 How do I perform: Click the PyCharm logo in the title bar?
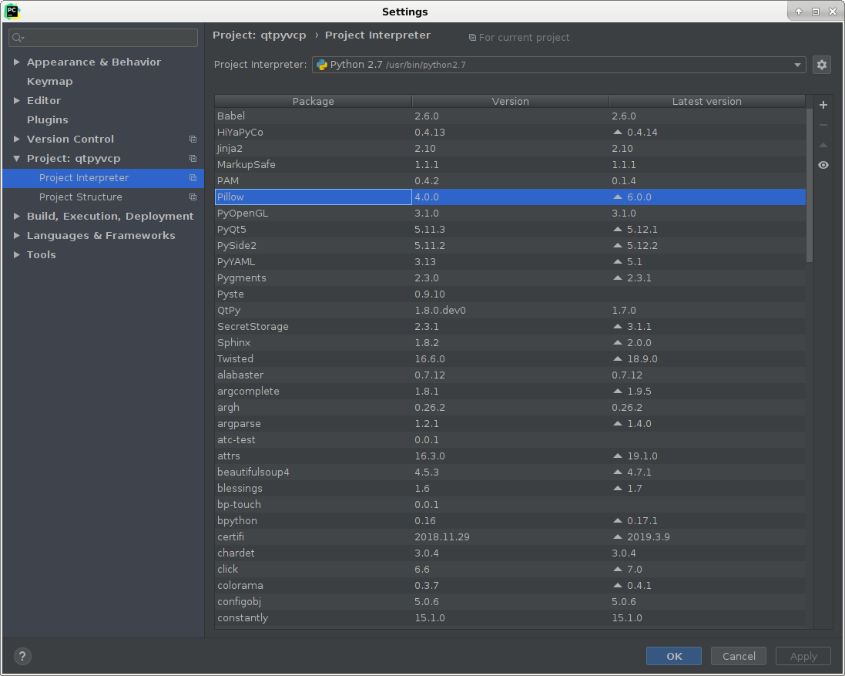point(12,12)
